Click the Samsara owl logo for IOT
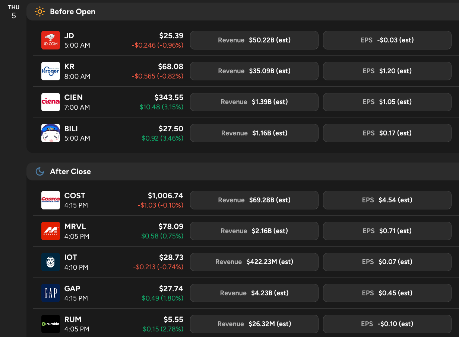Image resolution: width=459 pixels, height=337 pixels. tap(51, 262)
